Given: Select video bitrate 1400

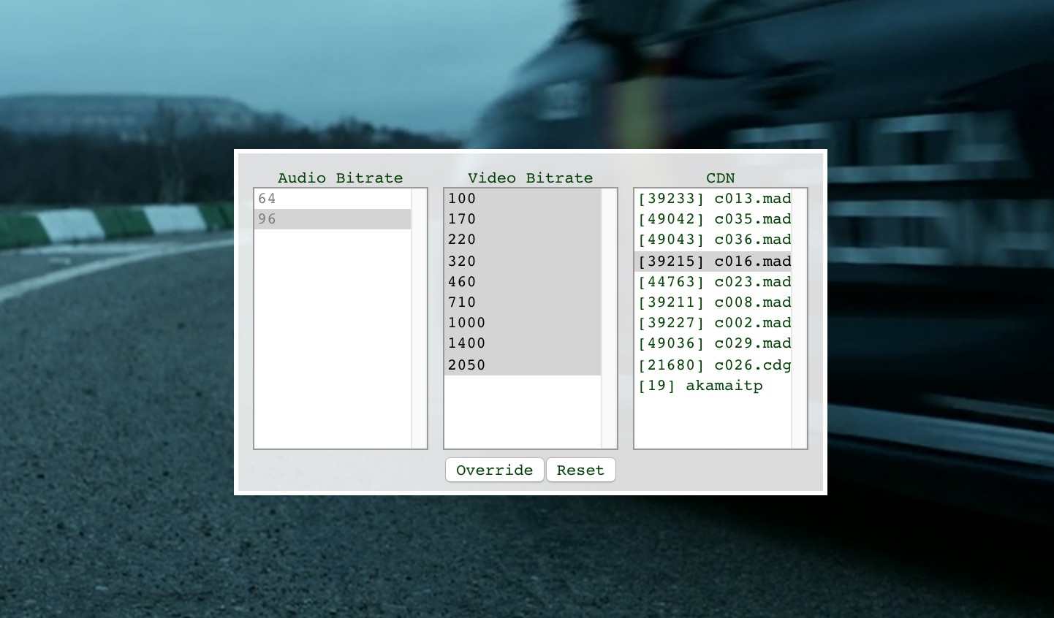Looking at the screenshot, I should 523,343.
